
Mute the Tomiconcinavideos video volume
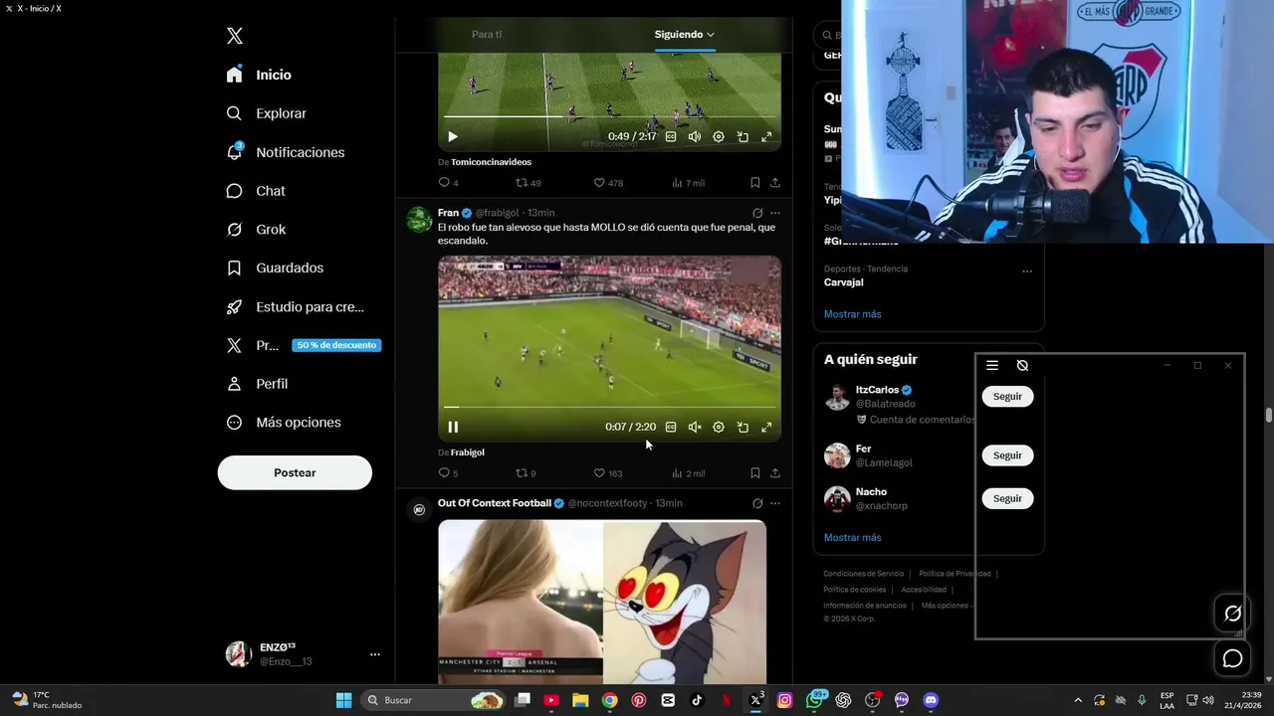[x=695, y=136]
